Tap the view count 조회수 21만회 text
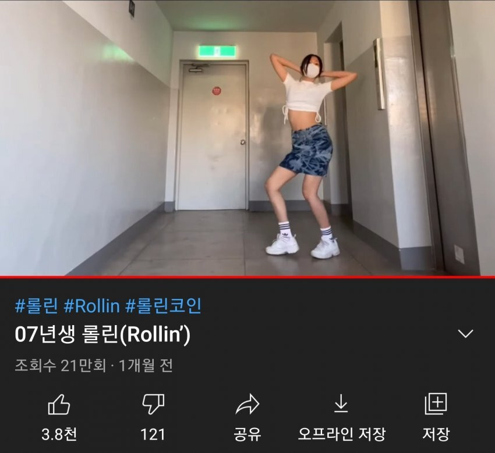 pyautogui.click(x=61, y=366)
